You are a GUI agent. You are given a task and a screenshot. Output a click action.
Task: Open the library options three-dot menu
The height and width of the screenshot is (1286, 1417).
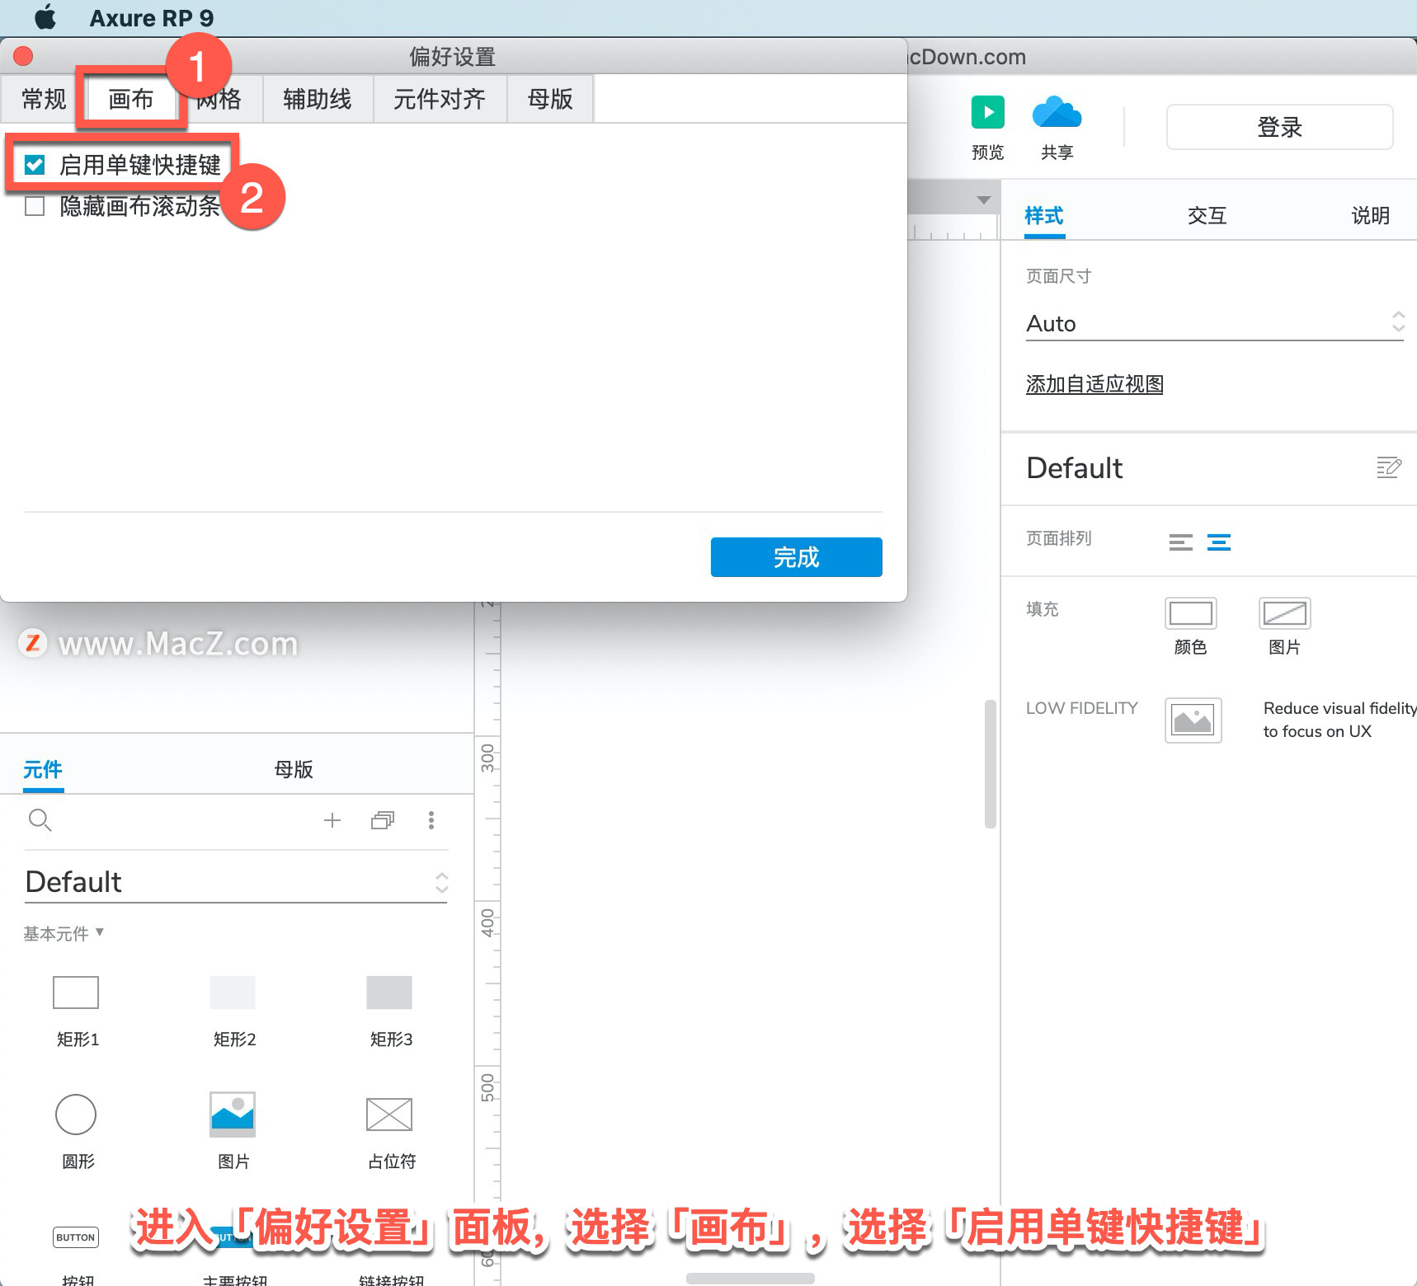tap(431, 819)
